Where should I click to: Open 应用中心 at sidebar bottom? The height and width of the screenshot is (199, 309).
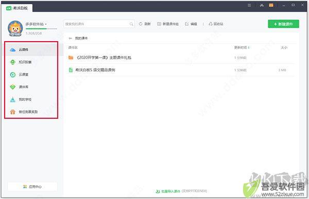[x=32, y=187]
